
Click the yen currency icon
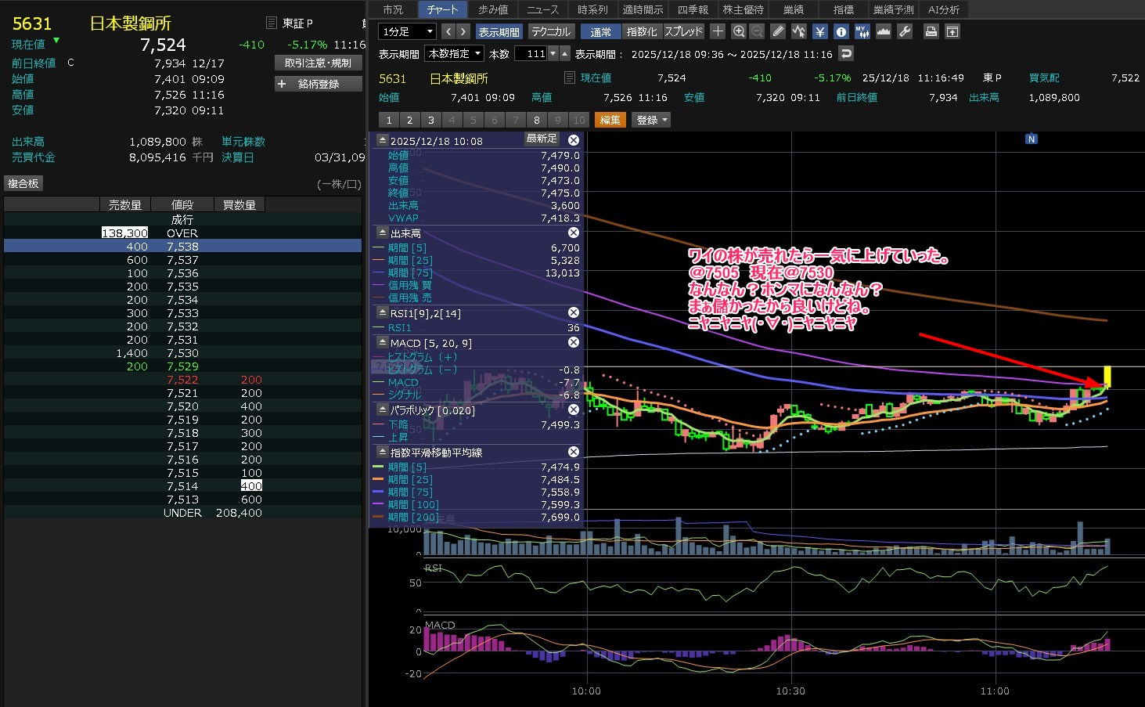click(819, 31)
